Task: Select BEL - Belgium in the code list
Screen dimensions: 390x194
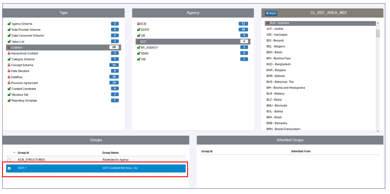Action: coord(276,47)
